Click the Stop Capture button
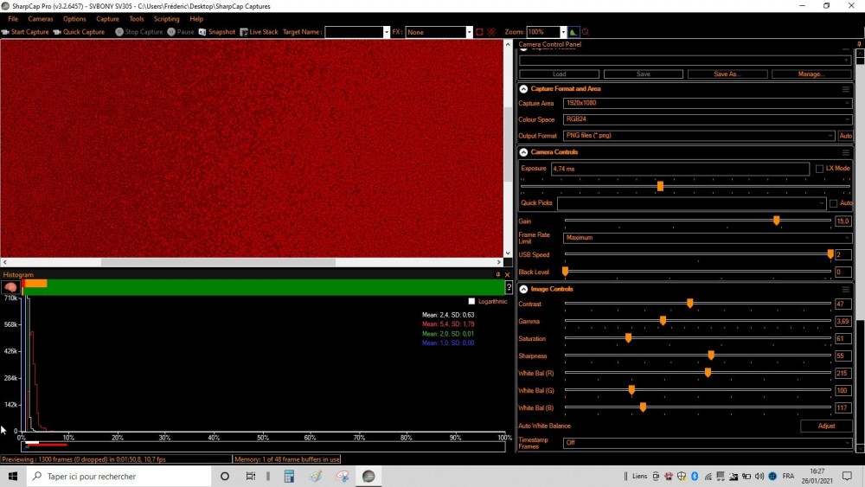 pyautogui.click(x=139, y=32)
